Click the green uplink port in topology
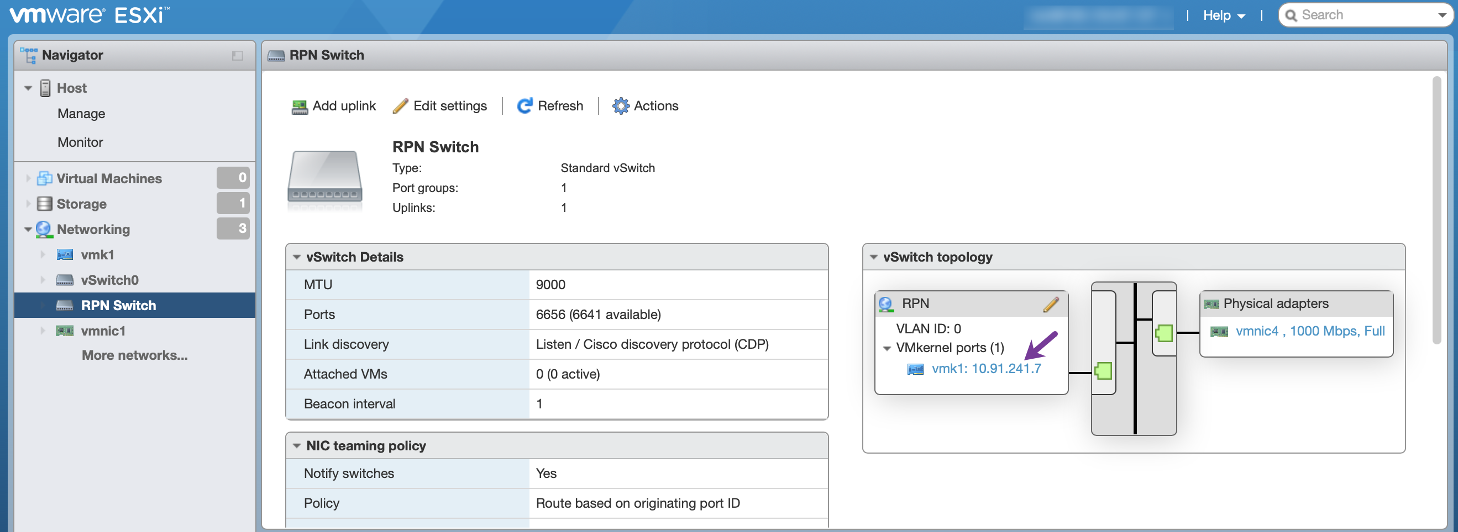The image size is (1458, 532). (1163, 333)
